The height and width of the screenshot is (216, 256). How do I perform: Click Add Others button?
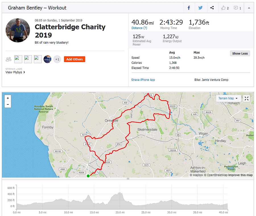point(75,59)
